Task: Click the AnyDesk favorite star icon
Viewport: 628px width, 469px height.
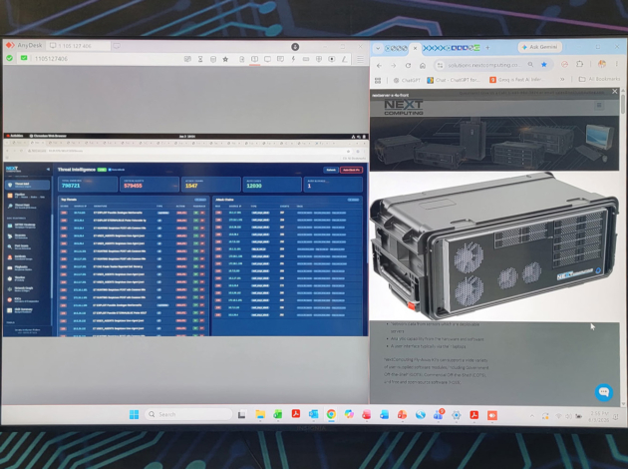Action: coord(225,59)
